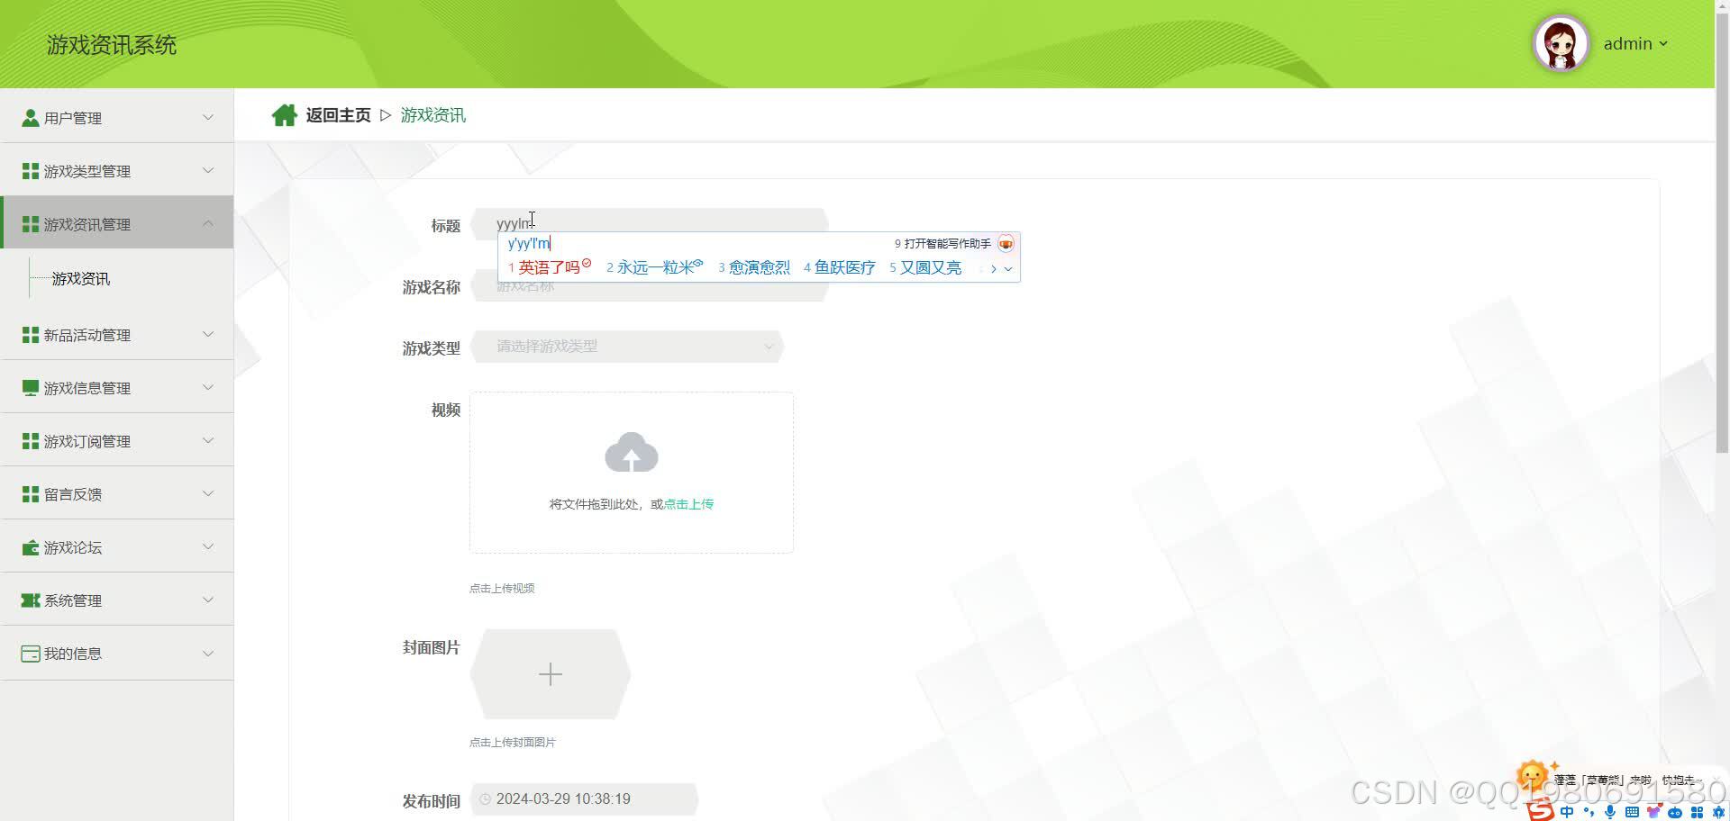Click the 游戏论坛 briefcase icon in sidebar
Image resolution: width=1730 pixels, height=821 pixels.
[29, 546]
